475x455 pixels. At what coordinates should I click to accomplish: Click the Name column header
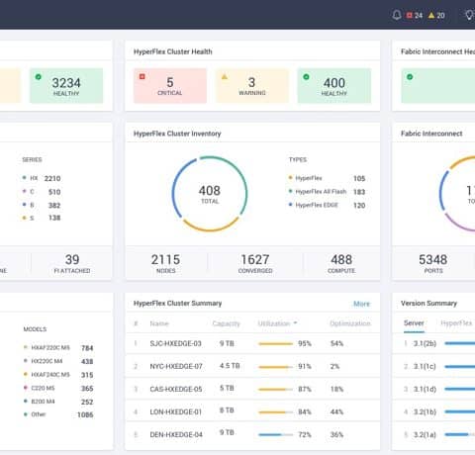(159, 323)
